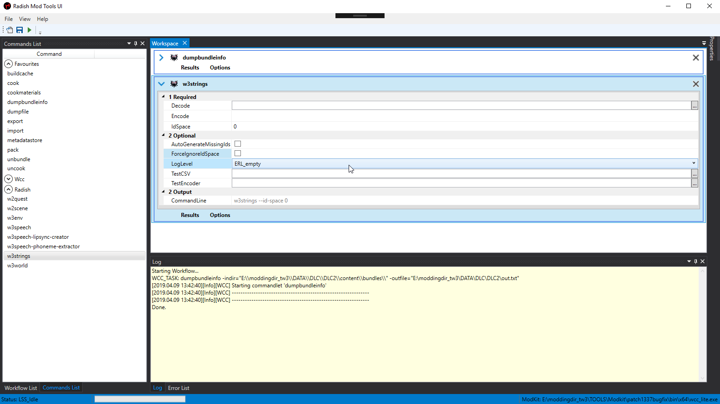Enable the AutoGenerateMissingIds checkbox
The width and height of the screenshot is (720, 404).
(x=238, y=144)
